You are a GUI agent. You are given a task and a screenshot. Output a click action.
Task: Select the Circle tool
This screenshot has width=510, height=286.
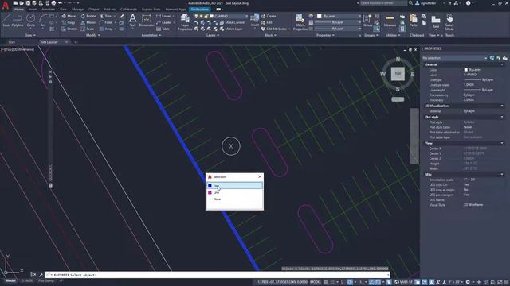[30, 21]
